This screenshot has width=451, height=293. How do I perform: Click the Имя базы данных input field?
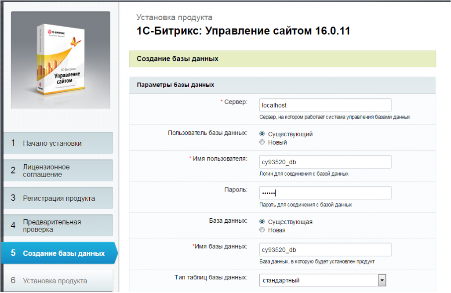[x=325, y=250]
